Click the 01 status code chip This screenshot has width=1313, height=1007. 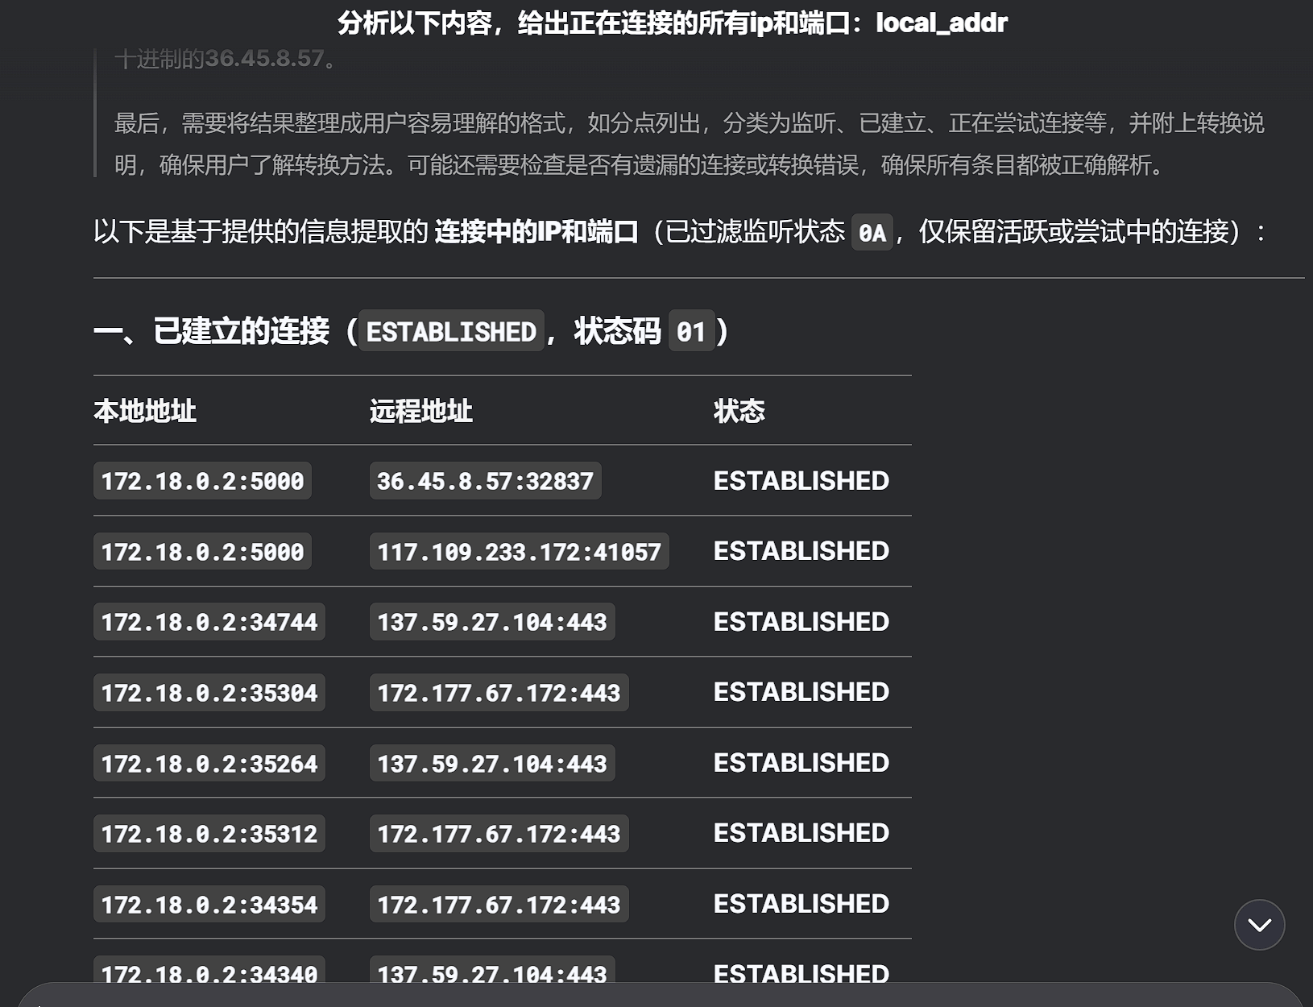pyautogui.click(x=691, y=332)
